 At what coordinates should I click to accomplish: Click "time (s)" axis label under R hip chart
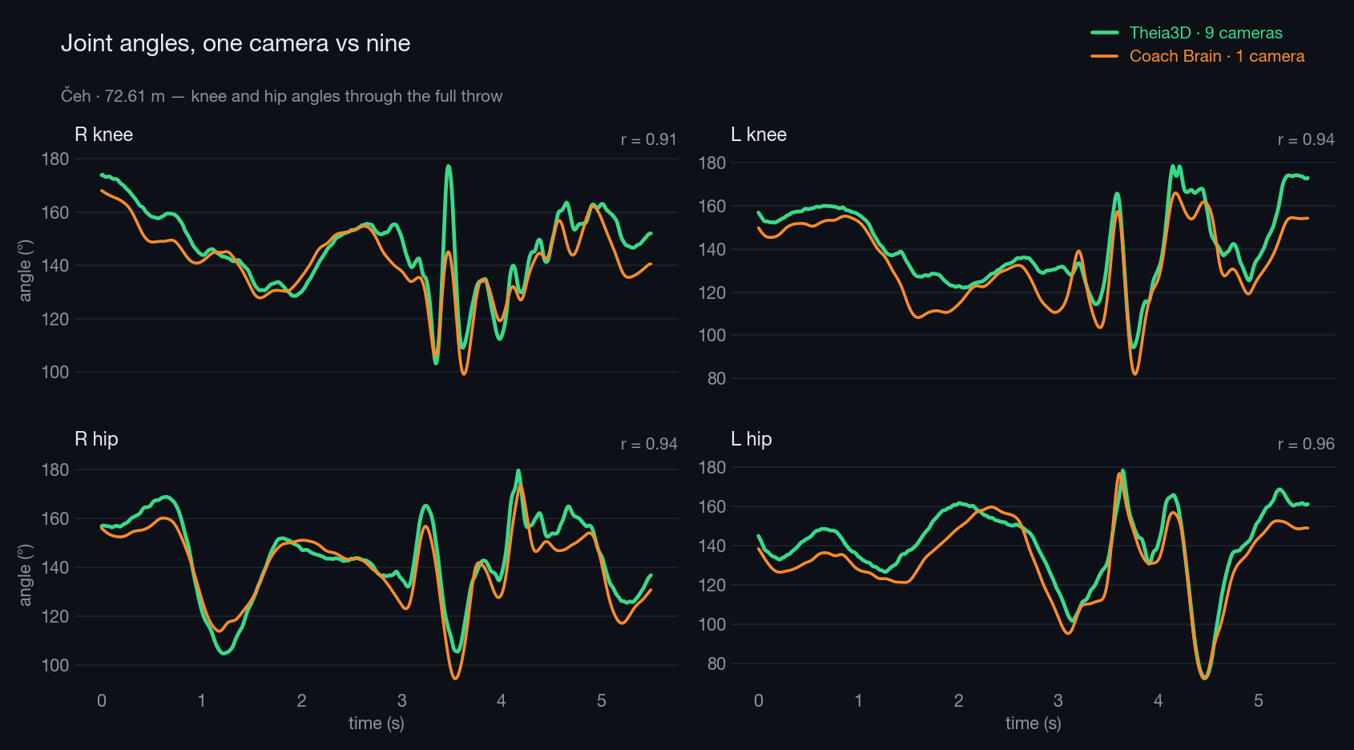click(x=377, y=724)
